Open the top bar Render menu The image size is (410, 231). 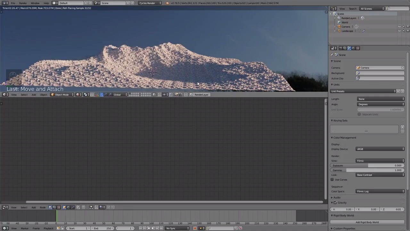coord(23,3)
